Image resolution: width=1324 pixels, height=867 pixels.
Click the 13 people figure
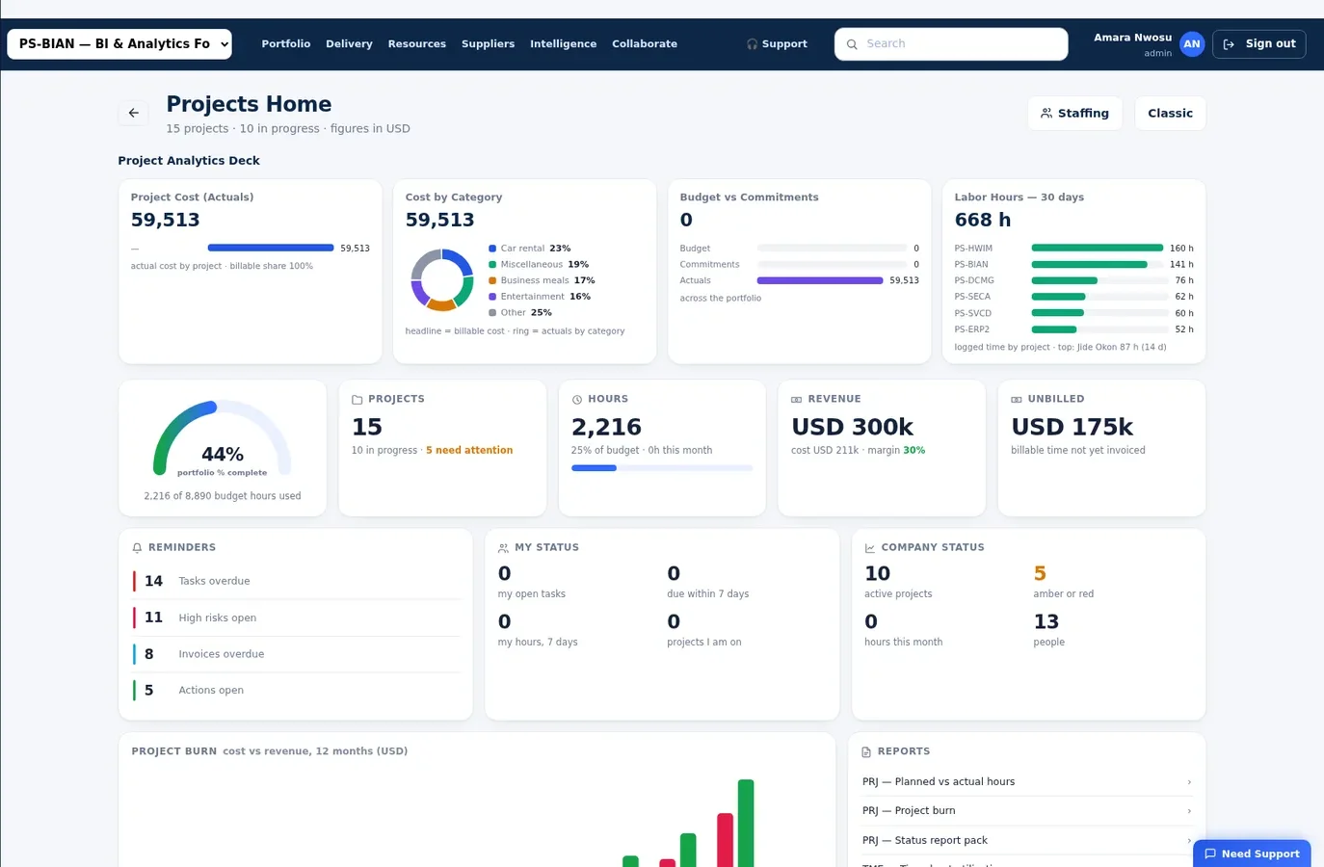[1046, 621]
